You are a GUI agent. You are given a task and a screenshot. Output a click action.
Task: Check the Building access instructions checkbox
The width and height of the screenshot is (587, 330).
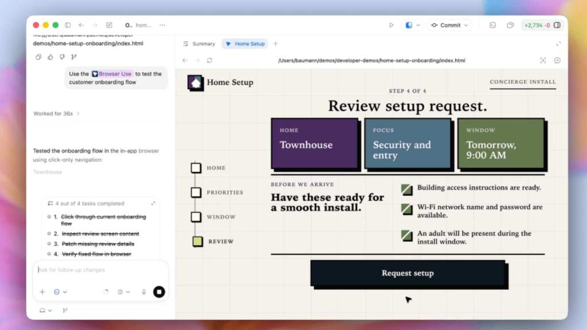[406, 189]
